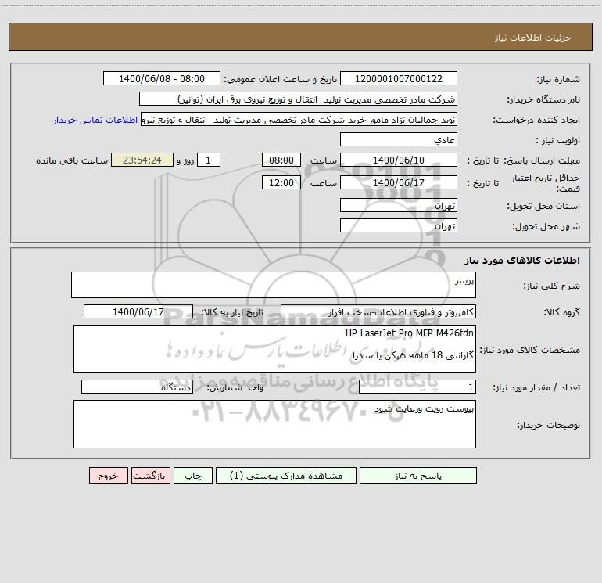Click the label واحد شمارش
The width and height of the screenshot is (602, 583).
tap(235, 388)
